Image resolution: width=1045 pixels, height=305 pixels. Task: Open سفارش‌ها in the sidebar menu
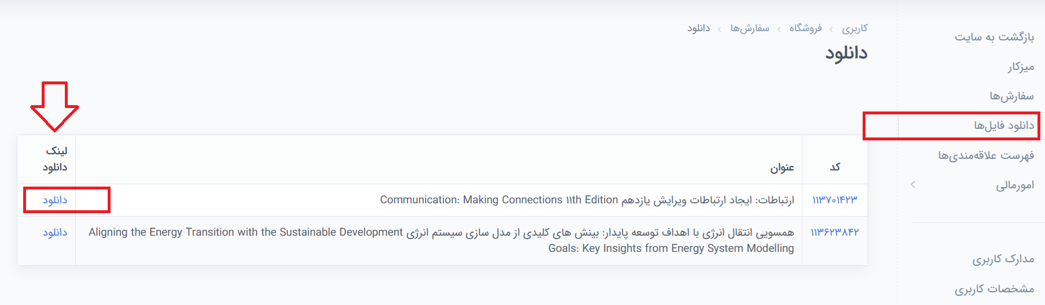[1011, 96]
